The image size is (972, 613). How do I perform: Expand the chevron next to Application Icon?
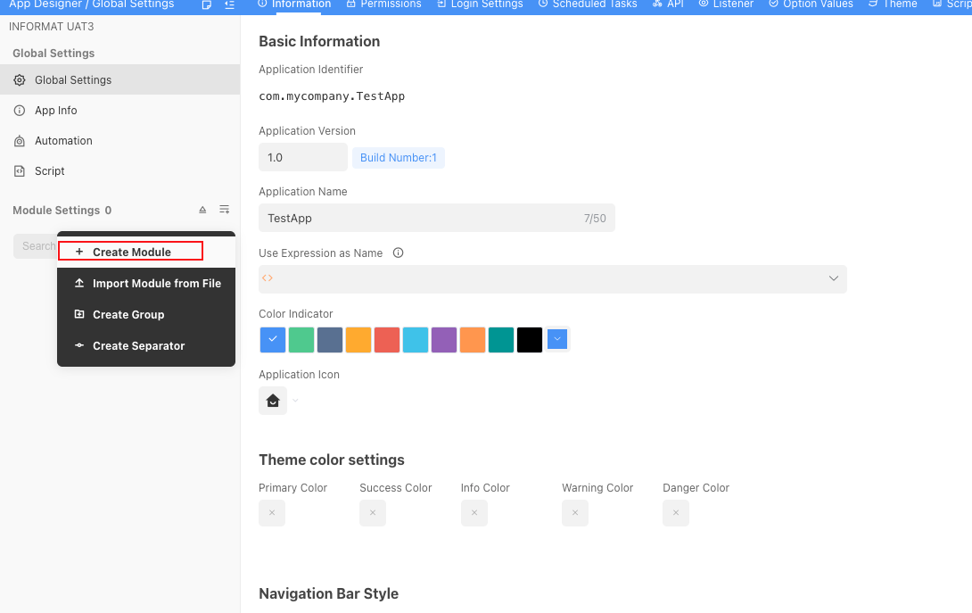296,402
